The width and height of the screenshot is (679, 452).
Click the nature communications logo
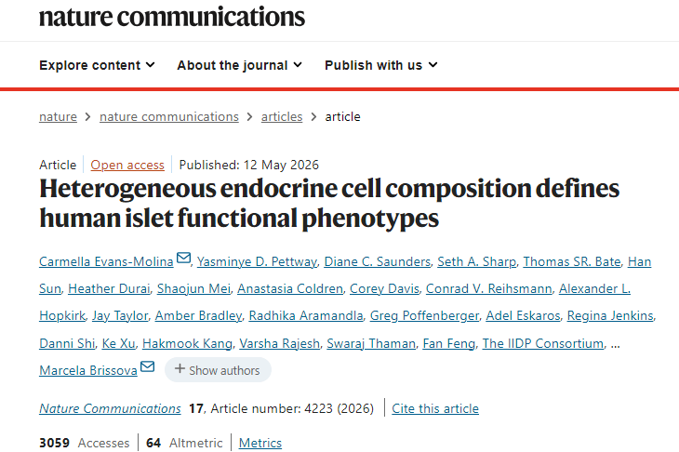click(x=172, y=17)
